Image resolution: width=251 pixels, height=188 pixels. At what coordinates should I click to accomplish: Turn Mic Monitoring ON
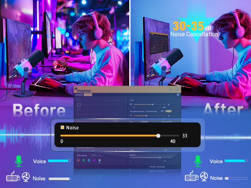(x=169, y=111)
